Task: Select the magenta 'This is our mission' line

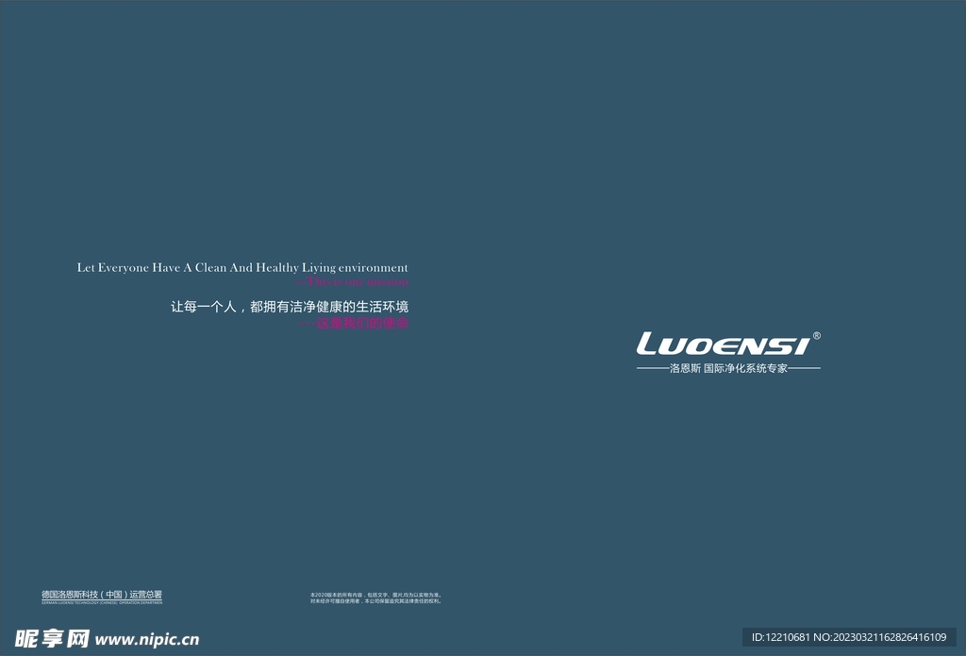Action: coord(353,282)
